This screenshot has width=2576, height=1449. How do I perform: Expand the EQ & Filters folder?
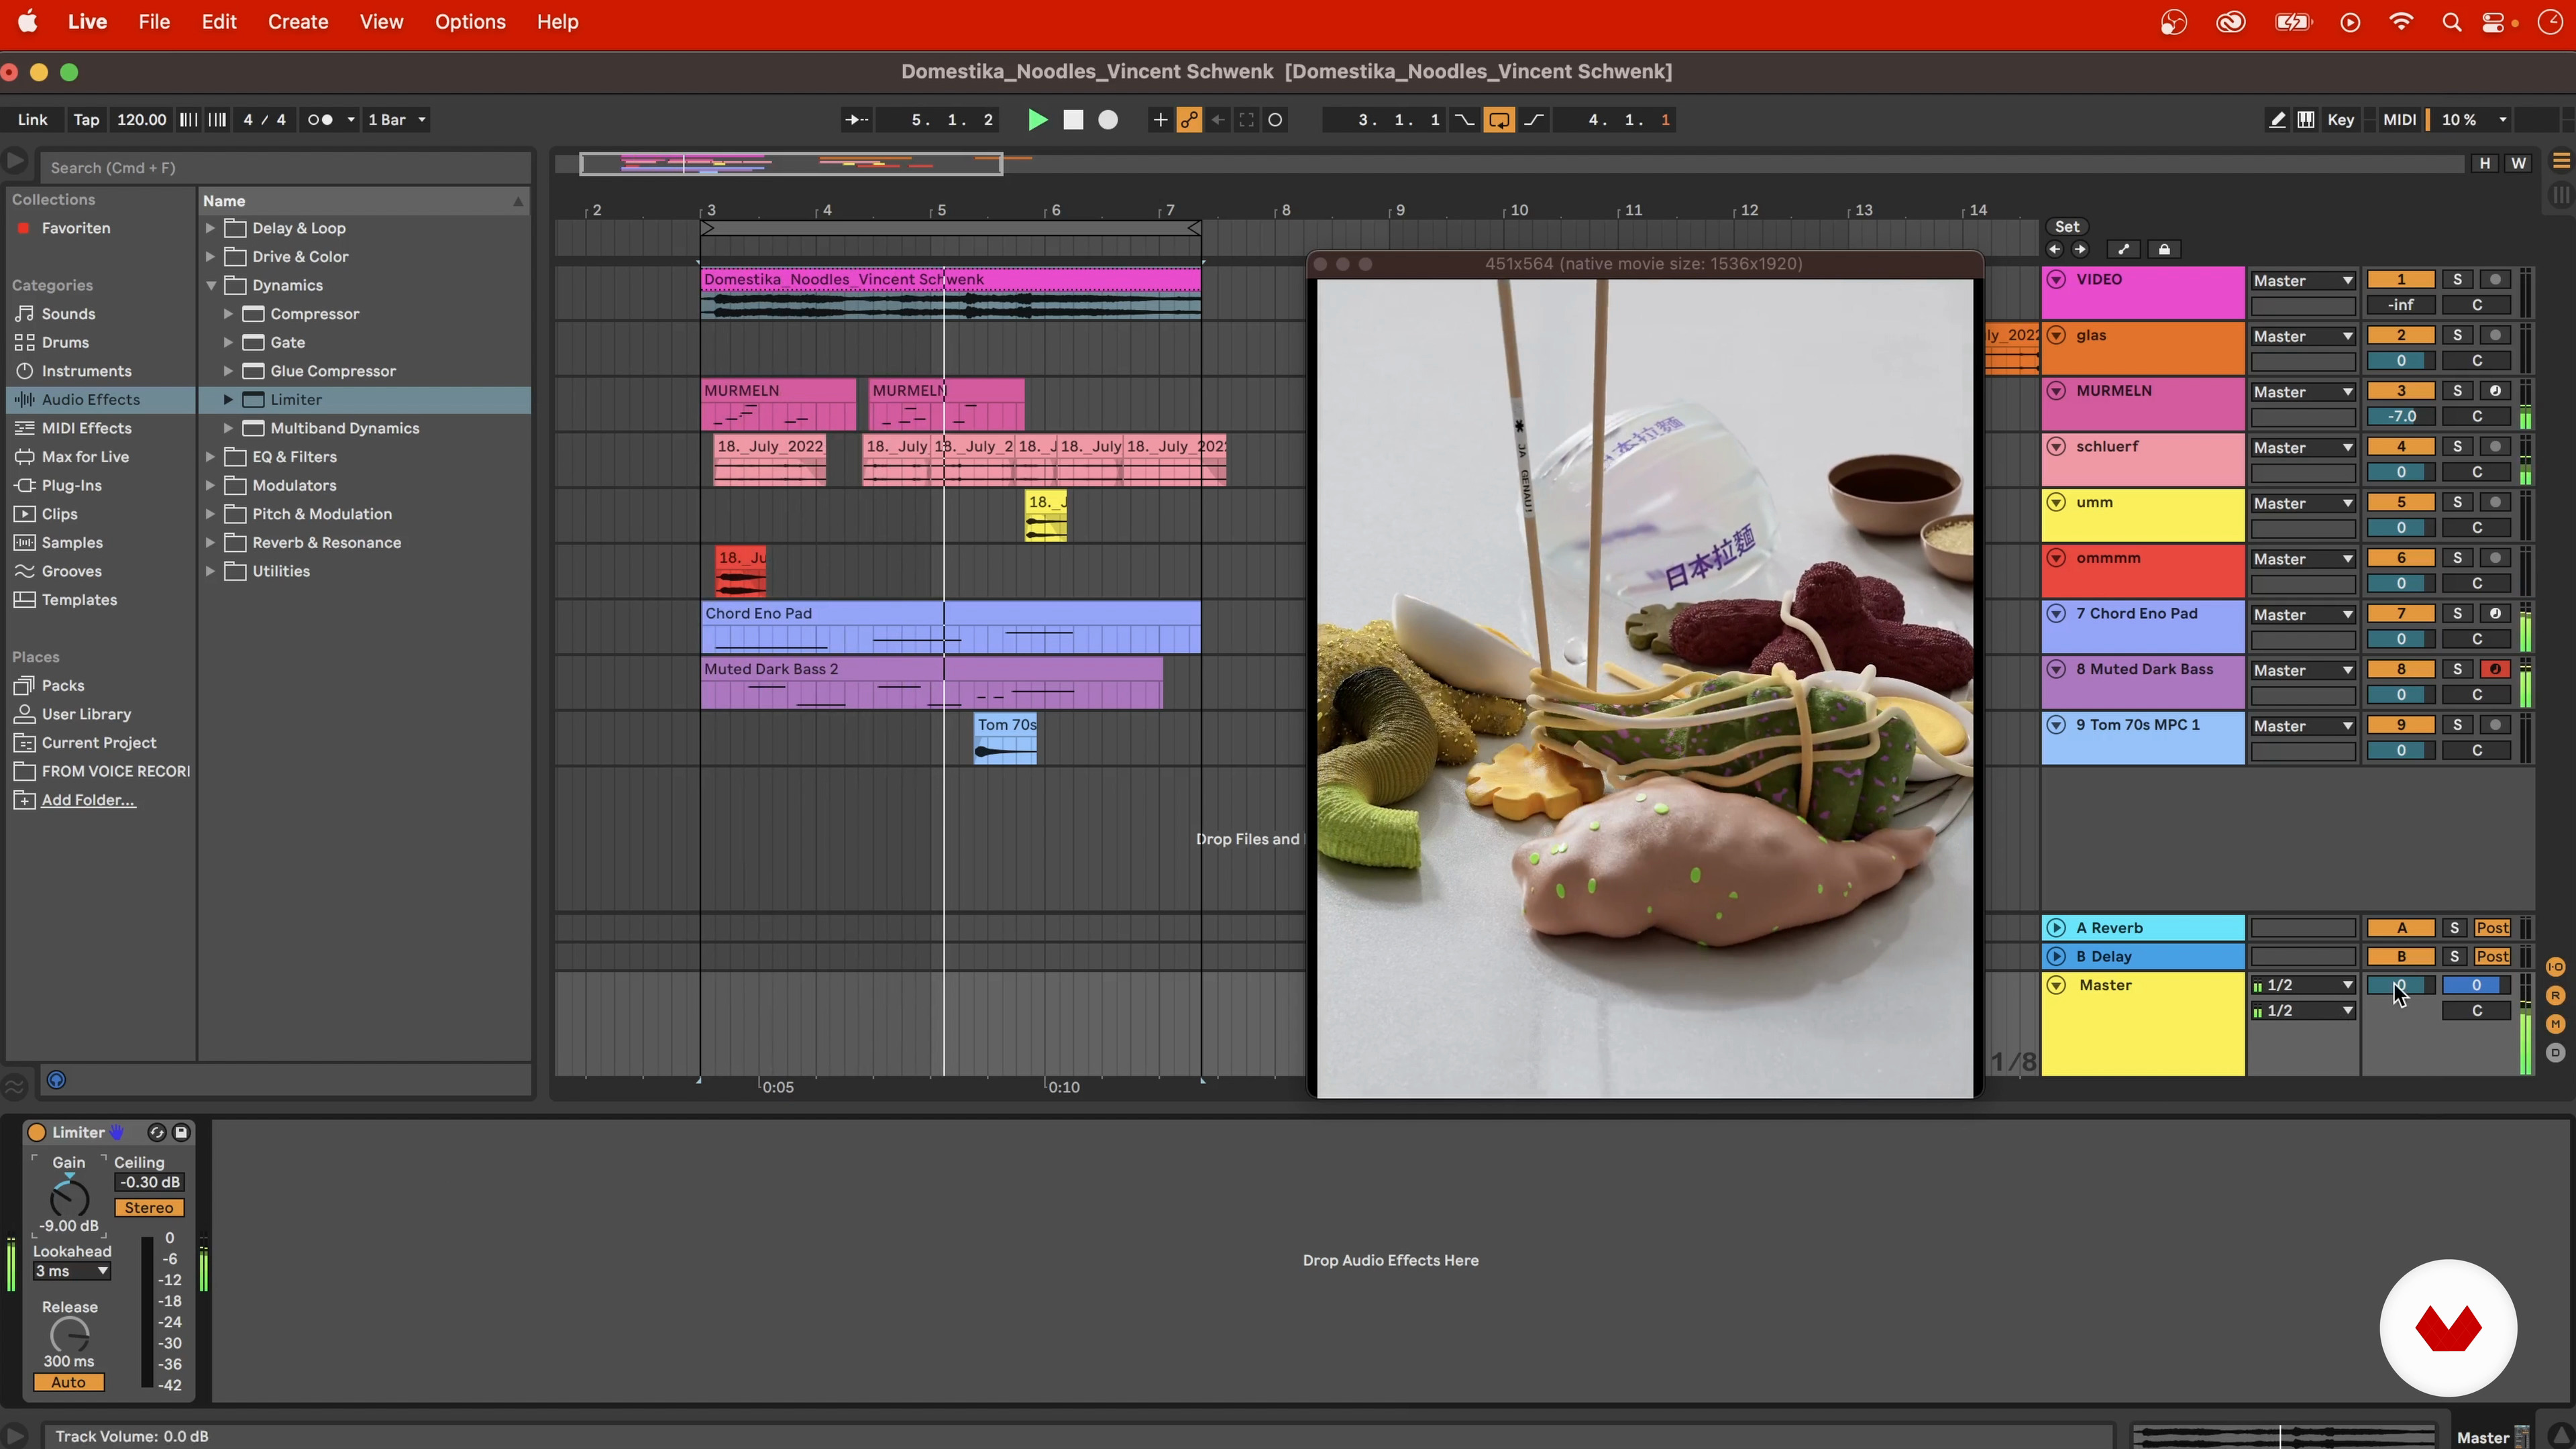[x=210, y=457]
